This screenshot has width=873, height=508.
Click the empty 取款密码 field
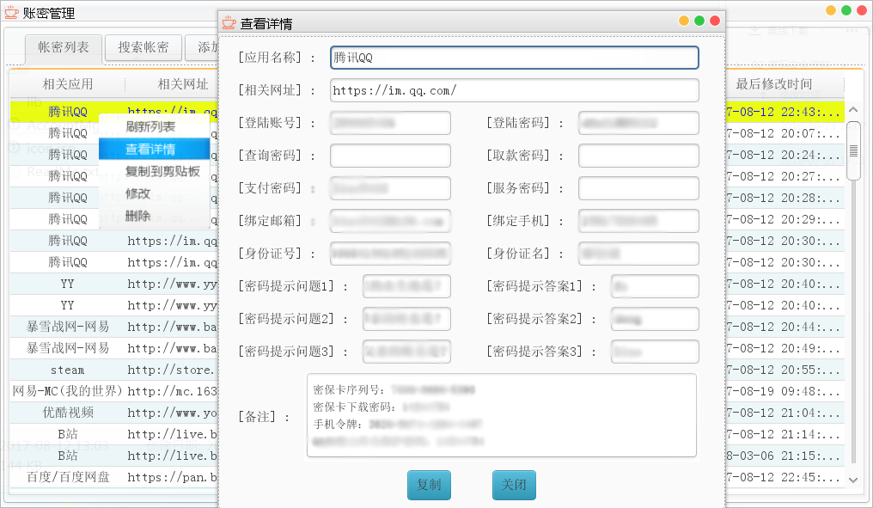click(x=638, y=156)
